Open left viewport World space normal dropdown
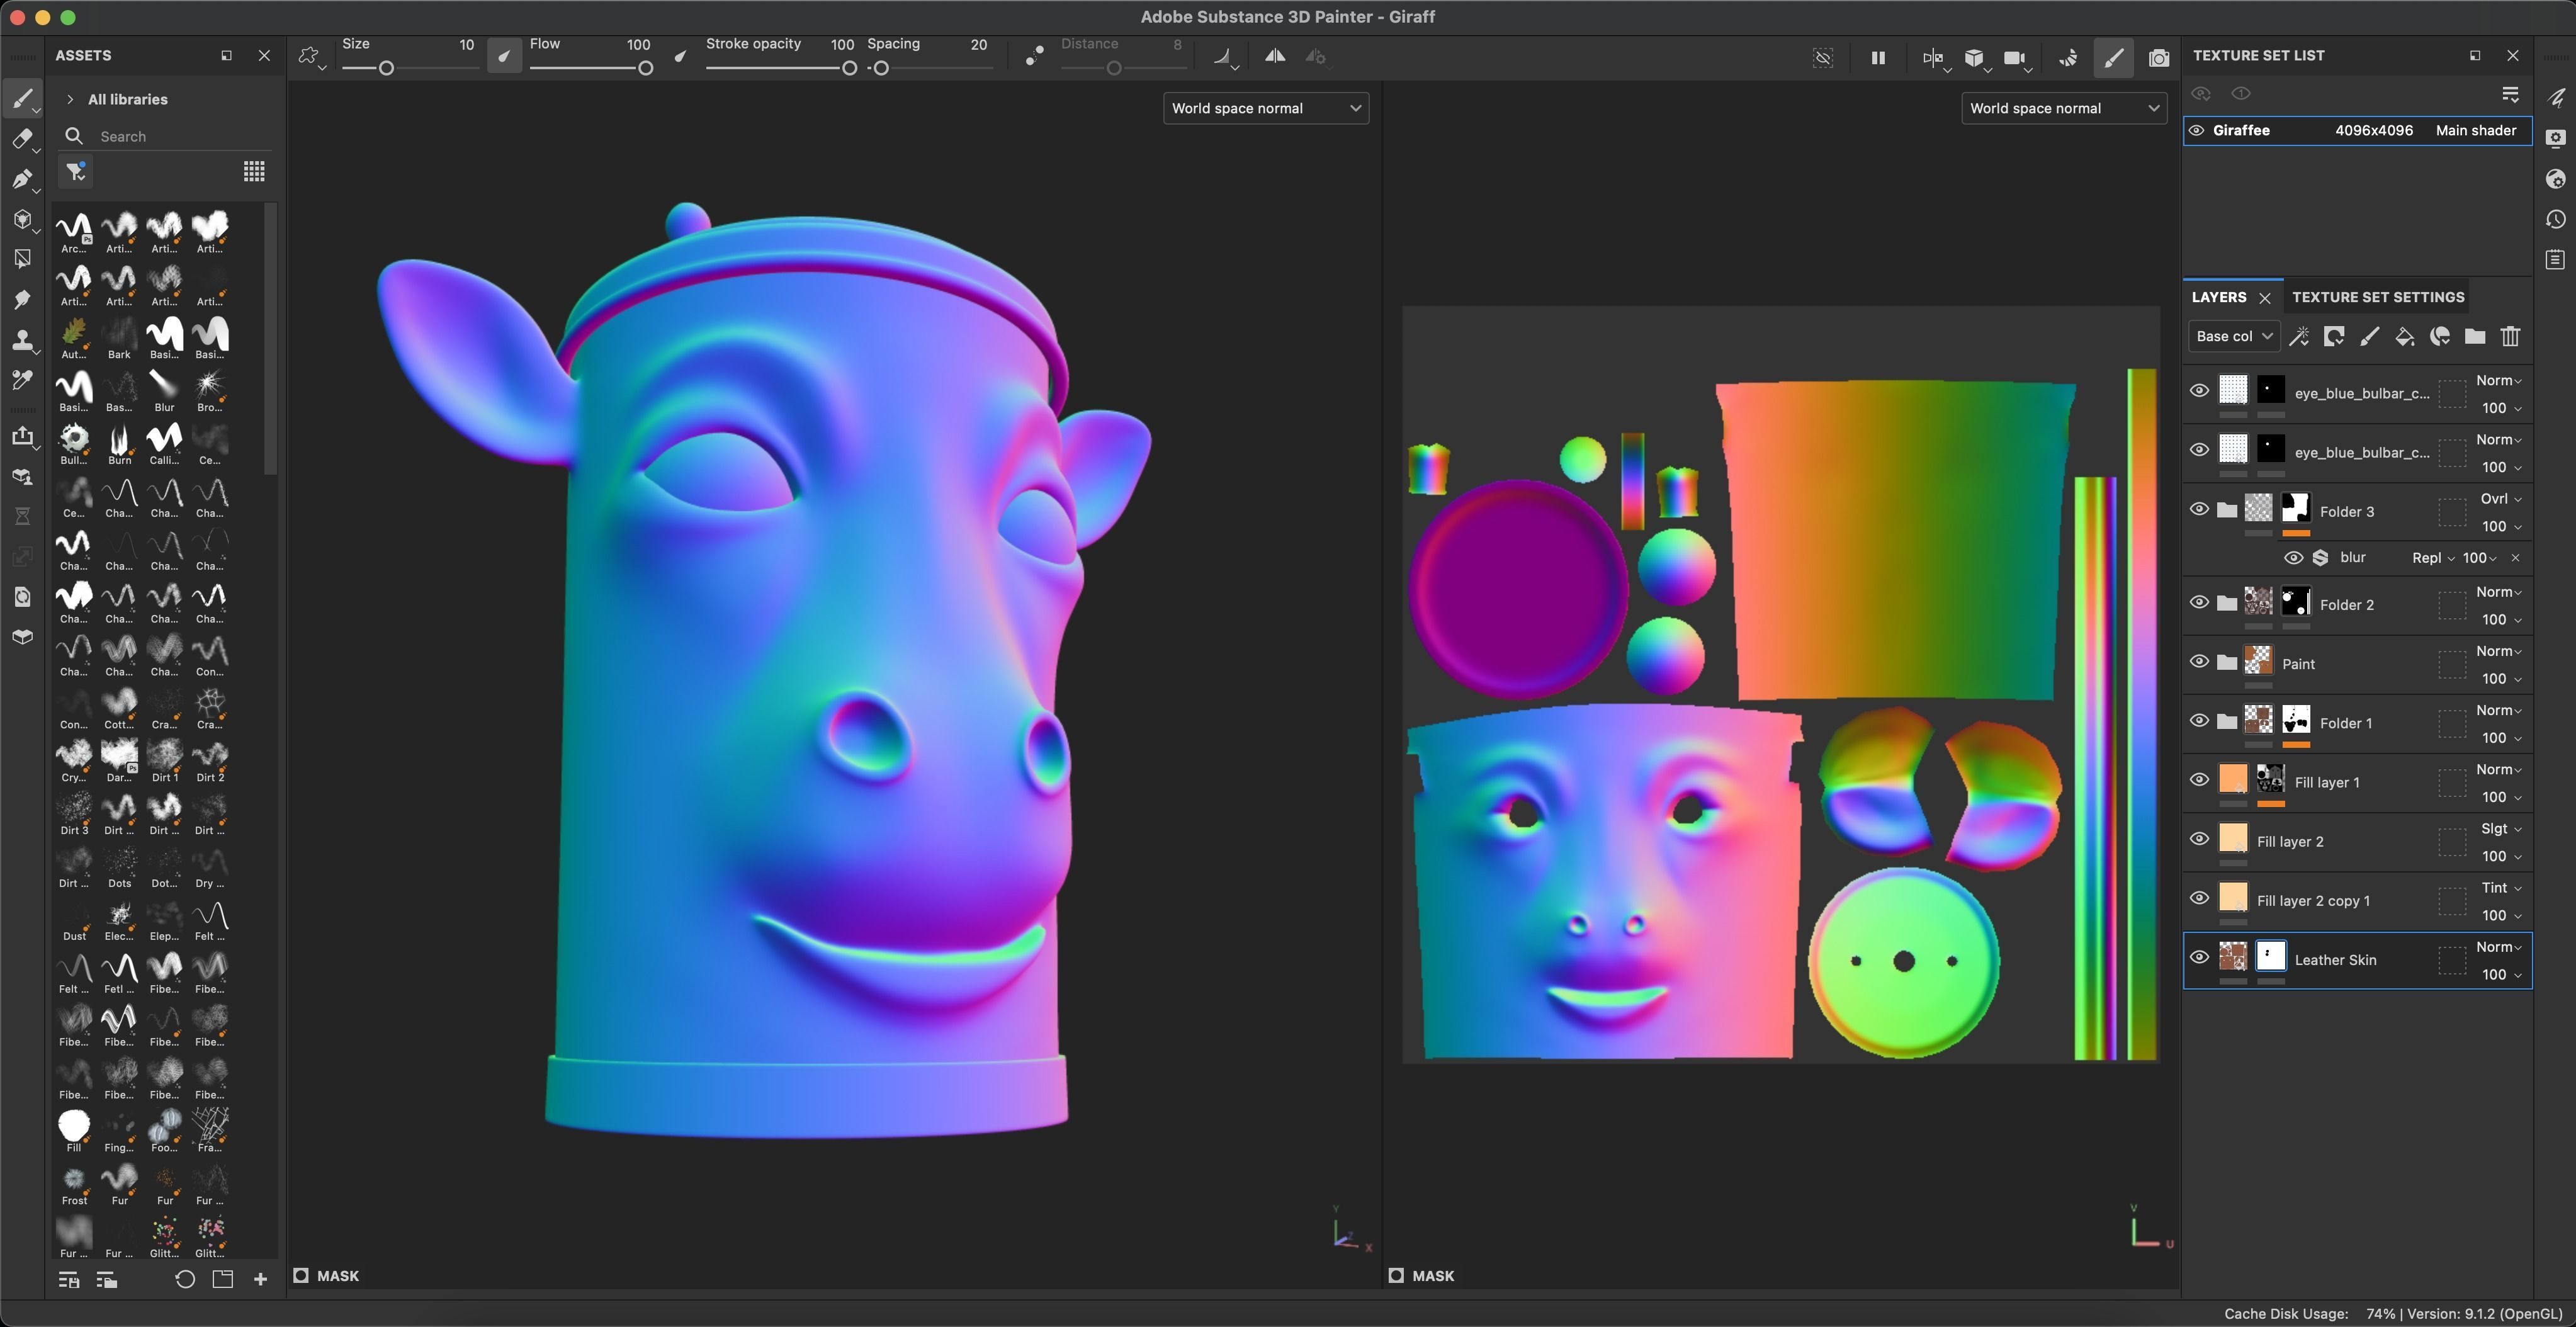 click(1265, 108)
